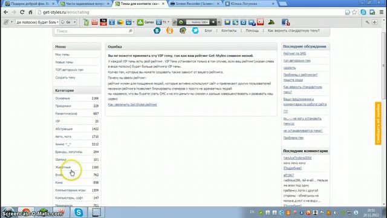
Task: Open the Блог link in header
Action: (208, 31)
